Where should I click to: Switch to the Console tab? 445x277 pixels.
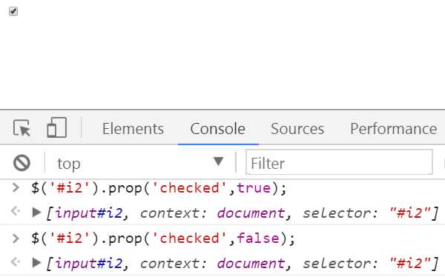click(217, 129)
